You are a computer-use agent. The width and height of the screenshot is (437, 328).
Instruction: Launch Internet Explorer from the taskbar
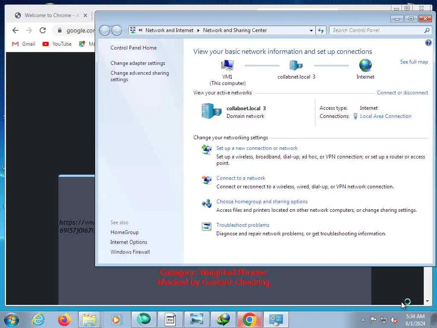(38, 319)
